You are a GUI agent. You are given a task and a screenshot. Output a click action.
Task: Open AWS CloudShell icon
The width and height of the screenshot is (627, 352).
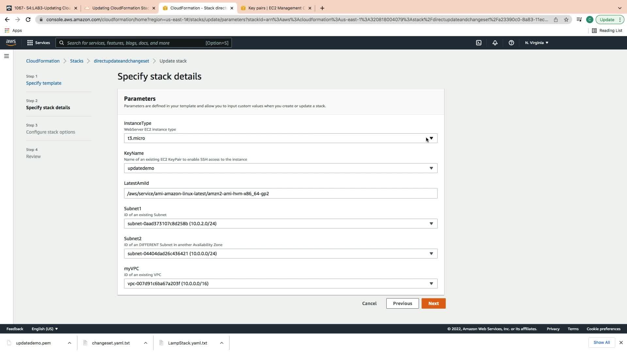tap(479, 43)
